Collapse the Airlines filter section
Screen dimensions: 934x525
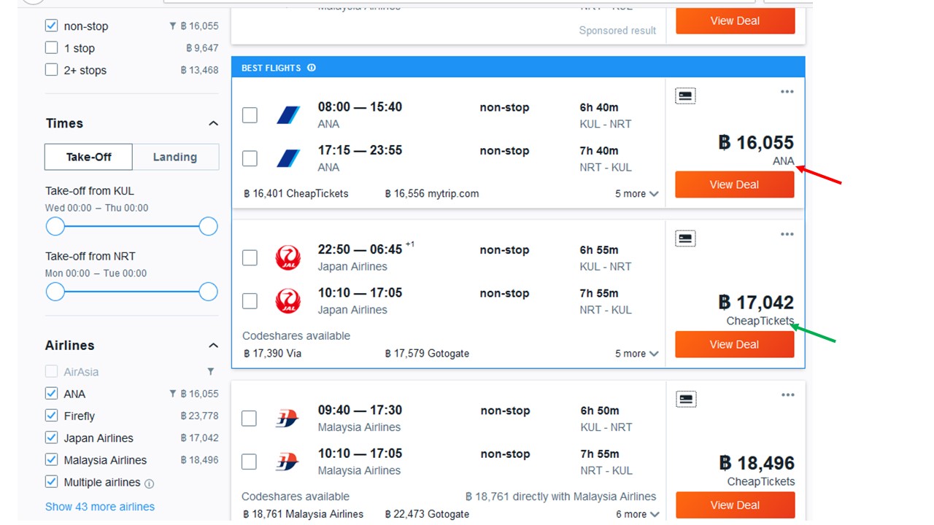click(213, 346)
